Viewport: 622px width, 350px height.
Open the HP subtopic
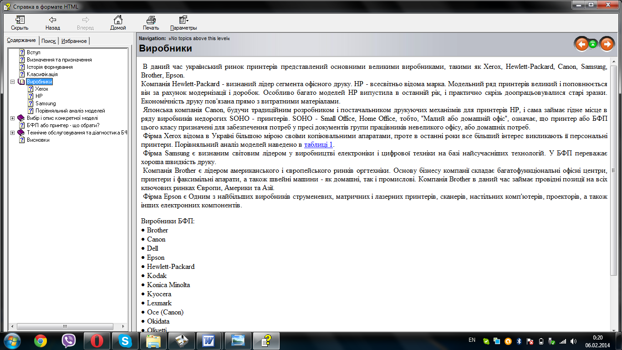(39, 96)
